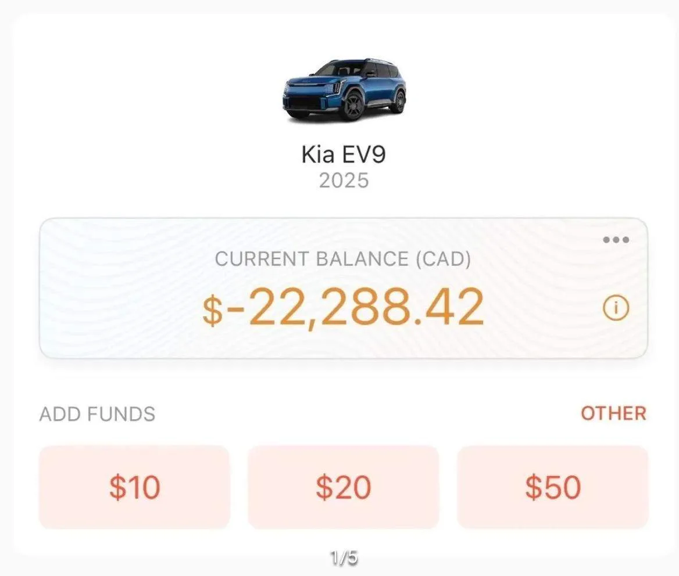
Task: Tap the Kia EV9 vehicle name
Action: tap(344, 154)
